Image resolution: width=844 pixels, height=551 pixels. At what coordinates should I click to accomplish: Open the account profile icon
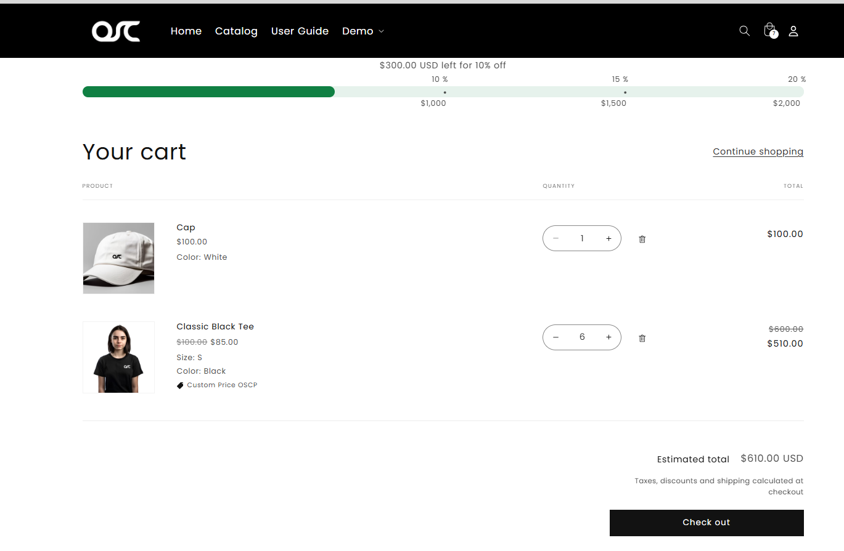793,31
